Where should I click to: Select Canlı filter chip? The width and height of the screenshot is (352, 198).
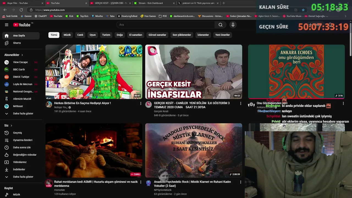80,35
